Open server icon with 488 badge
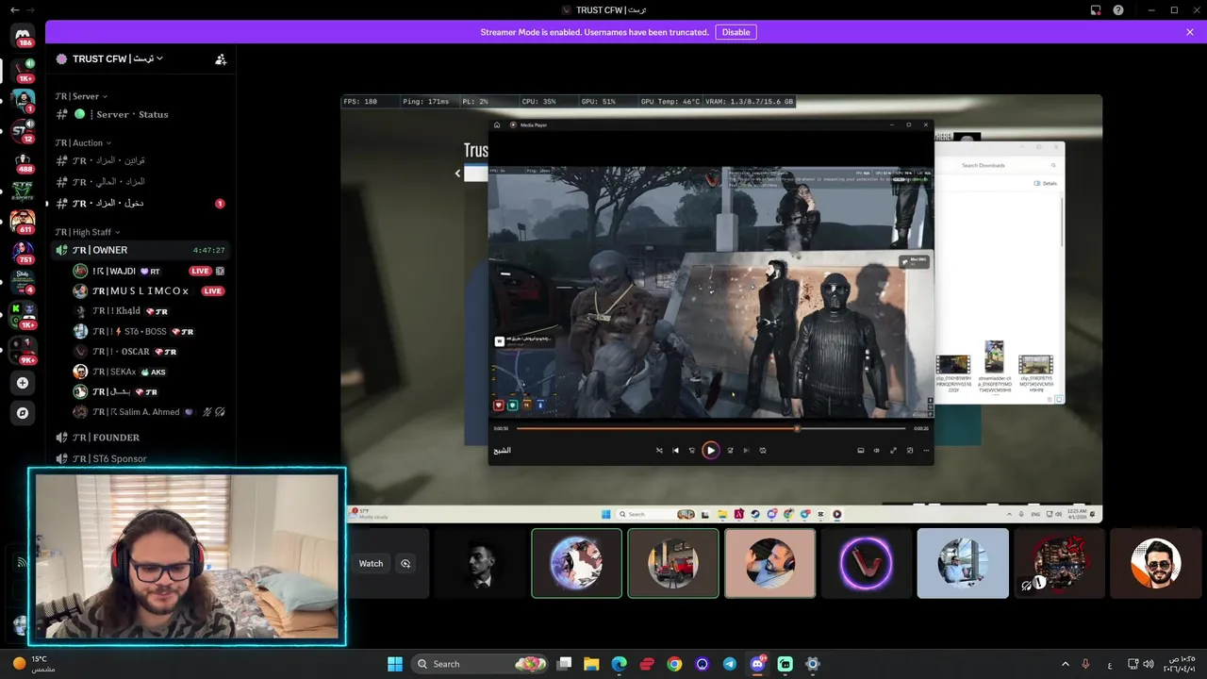Image resolution: width=1207 pixels, height=679 pixels. pyautogui.click(x=23, y=161)
